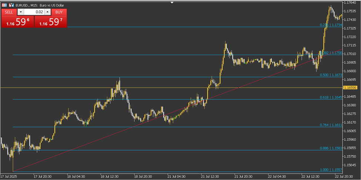Image resolution: width=361 pixels, height=180 pixels.
Task: Click the SELL button
Action: click(9, 12)
